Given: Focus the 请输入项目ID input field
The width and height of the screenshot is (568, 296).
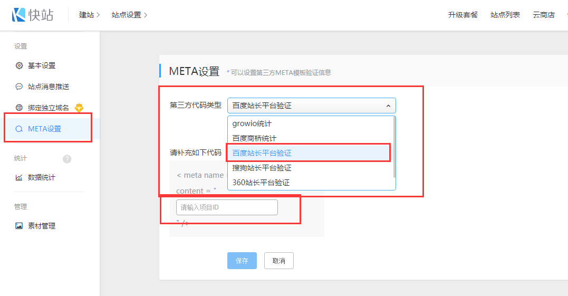Looking at the screenshot, I should (x=227, y=207).
